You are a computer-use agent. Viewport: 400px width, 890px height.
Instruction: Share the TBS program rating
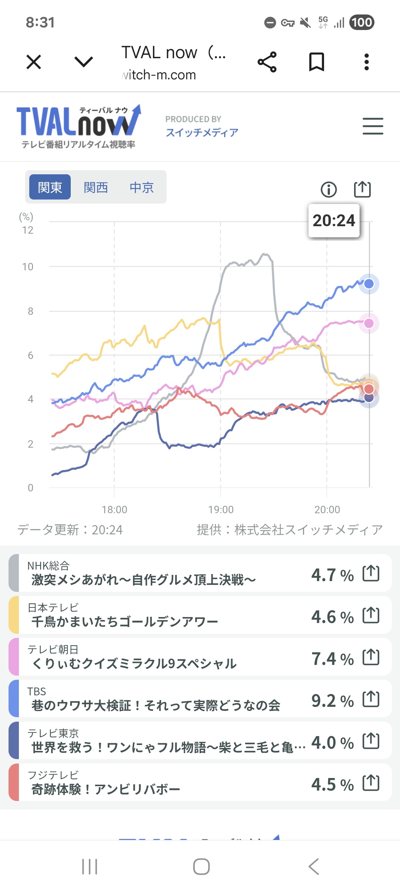click(371, 699)
